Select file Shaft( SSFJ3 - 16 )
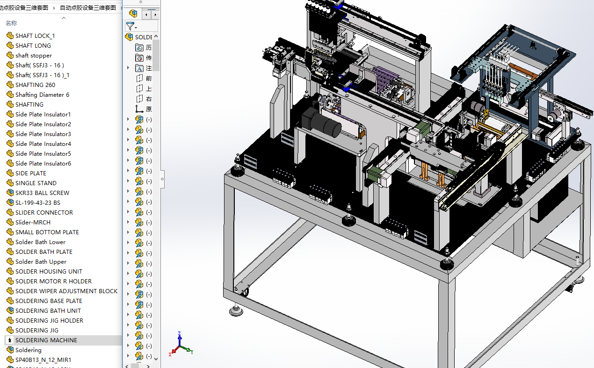 coord(40,65)
